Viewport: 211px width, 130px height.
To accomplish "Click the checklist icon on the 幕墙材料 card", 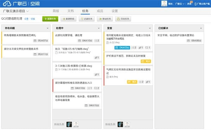I will [x=89, y=88].
